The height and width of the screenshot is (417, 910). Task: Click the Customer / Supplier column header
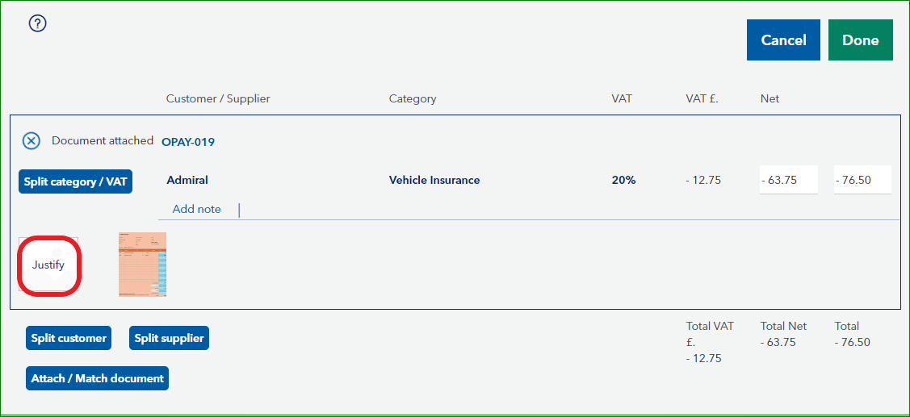coord(218,98)
